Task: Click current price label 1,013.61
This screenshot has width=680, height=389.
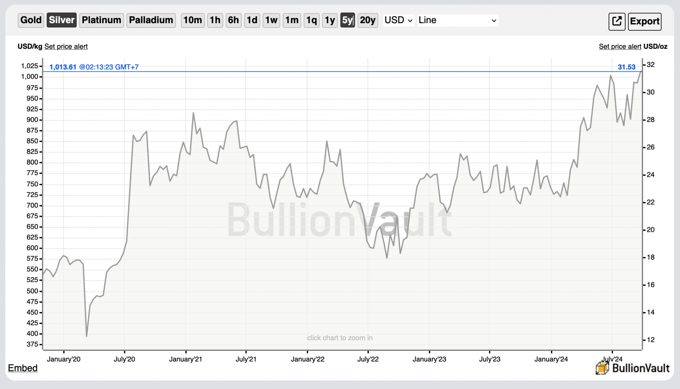Action: 63,67
